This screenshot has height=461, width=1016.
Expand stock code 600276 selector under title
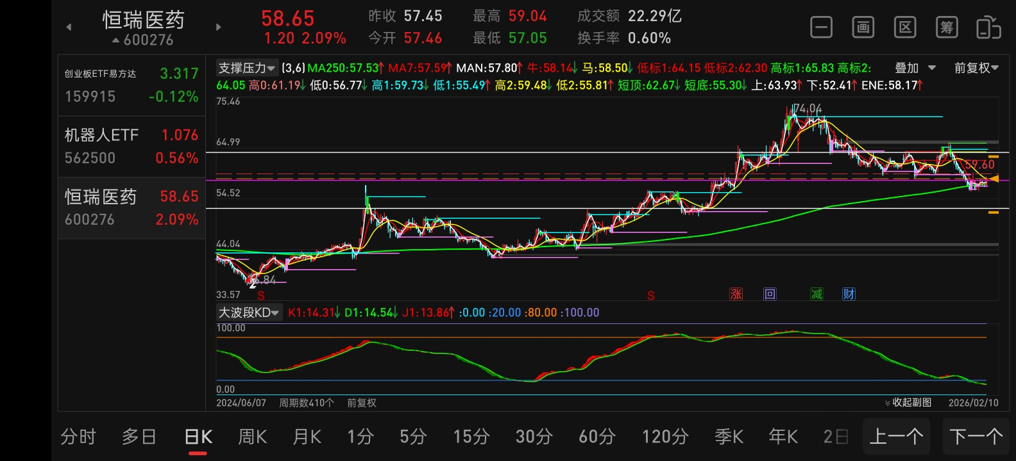pyautogui.click(x=142, y=40)
